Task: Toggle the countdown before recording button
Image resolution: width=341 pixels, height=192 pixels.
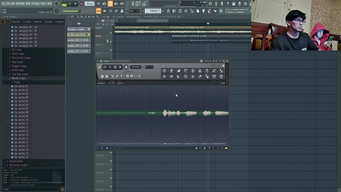Action: tap(110, 4)
